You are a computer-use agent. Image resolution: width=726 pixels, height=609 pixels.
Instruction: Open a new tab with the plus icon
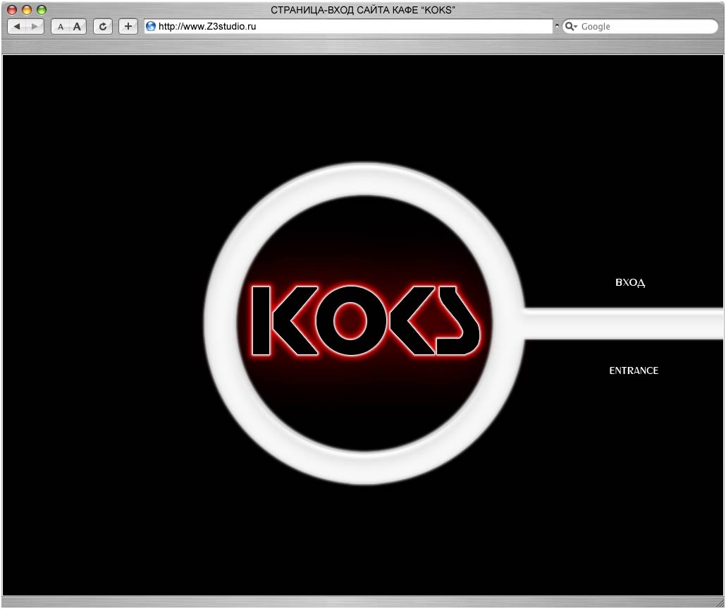127,26
